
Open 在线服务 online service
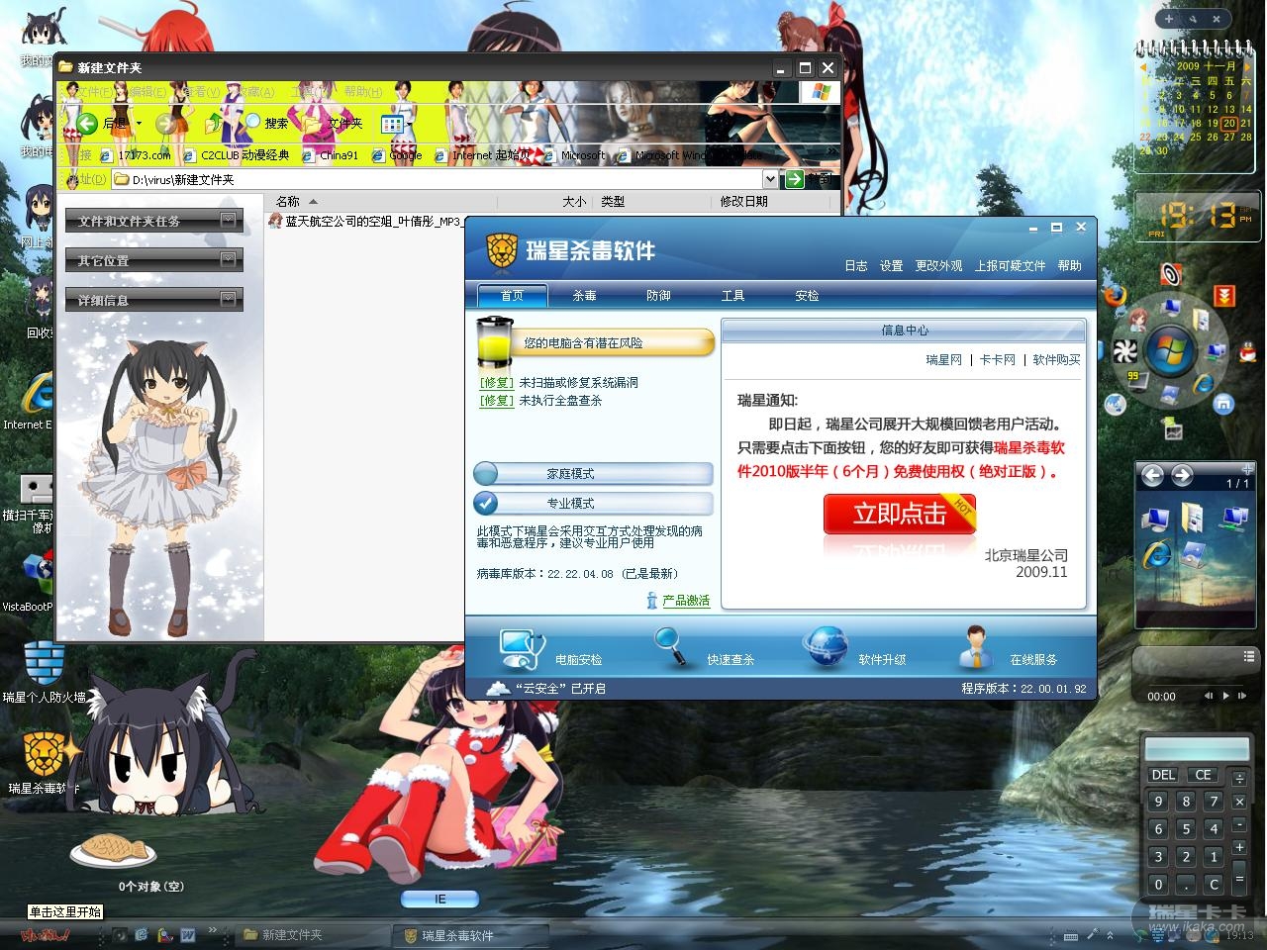(1008, 649)
